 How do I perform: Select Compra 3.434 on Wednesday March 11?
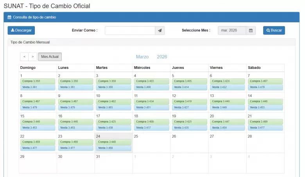tap(151, 101)
